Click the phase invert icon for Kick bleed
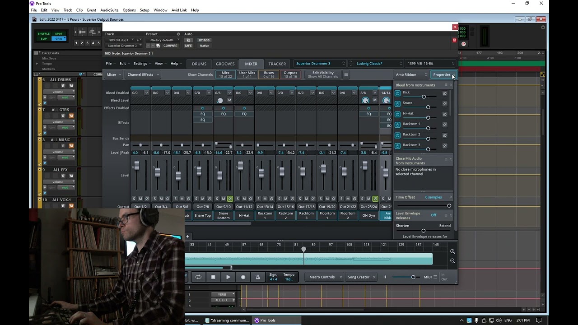The image size is (578, 325). click(x=445, y=93)
